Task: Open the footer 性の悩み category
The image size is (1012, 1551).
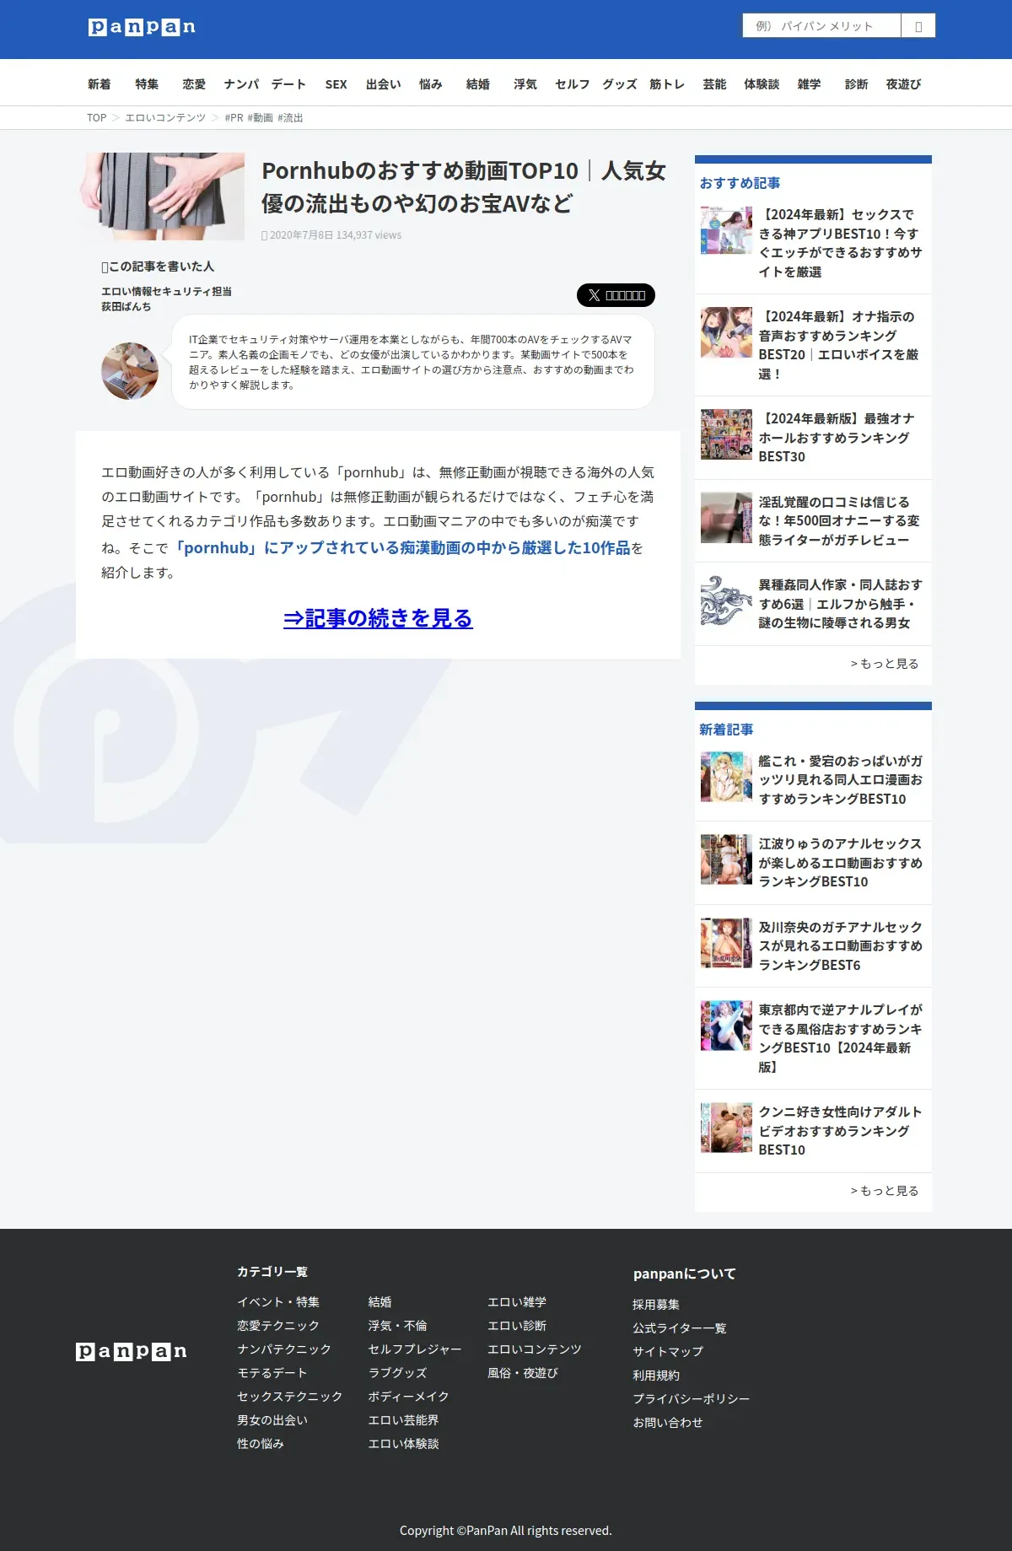Action: [x=261, y=1444]
